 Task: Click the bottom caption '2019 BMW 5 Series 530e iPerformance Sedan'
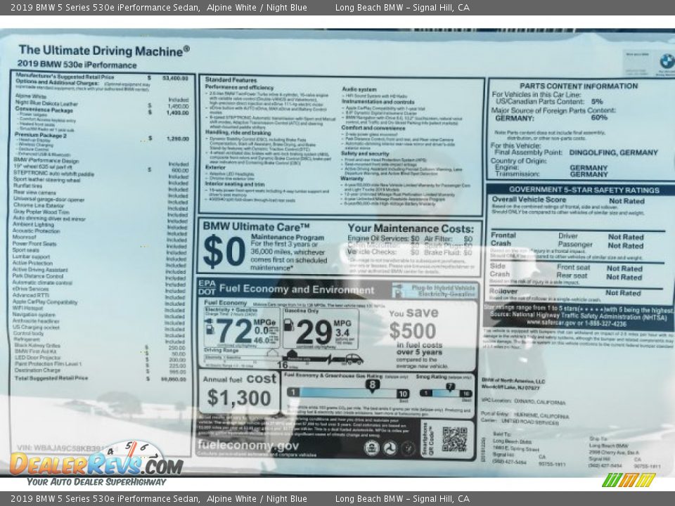pos(105,499)
